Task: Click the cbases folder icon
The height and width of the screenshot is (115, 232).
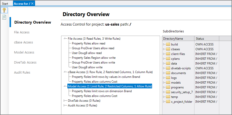Action: pyautogui.click(x=168, y=49)
